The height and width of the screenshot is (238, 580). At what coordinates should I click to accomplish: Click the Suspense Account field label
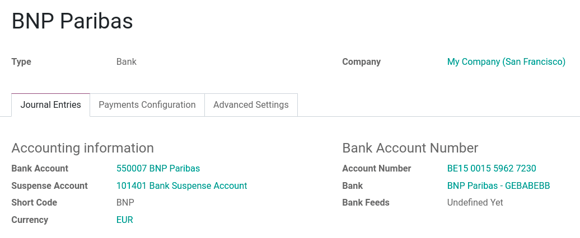[49, 186]
